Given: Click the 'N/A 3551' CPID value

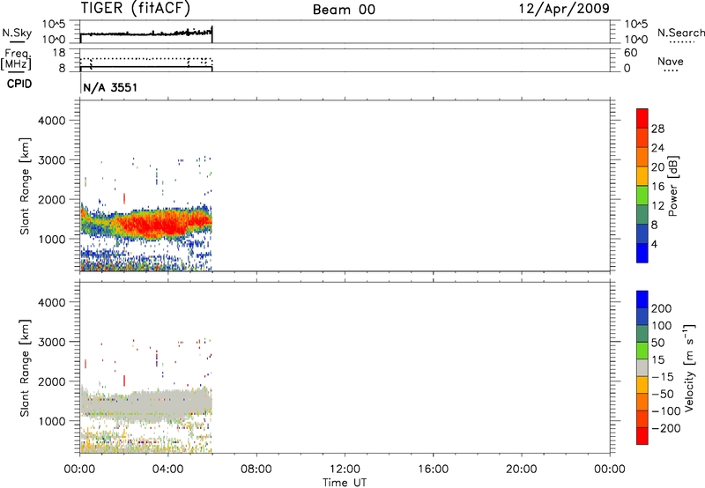Looking at the screenshot, I should coord(110,87).
